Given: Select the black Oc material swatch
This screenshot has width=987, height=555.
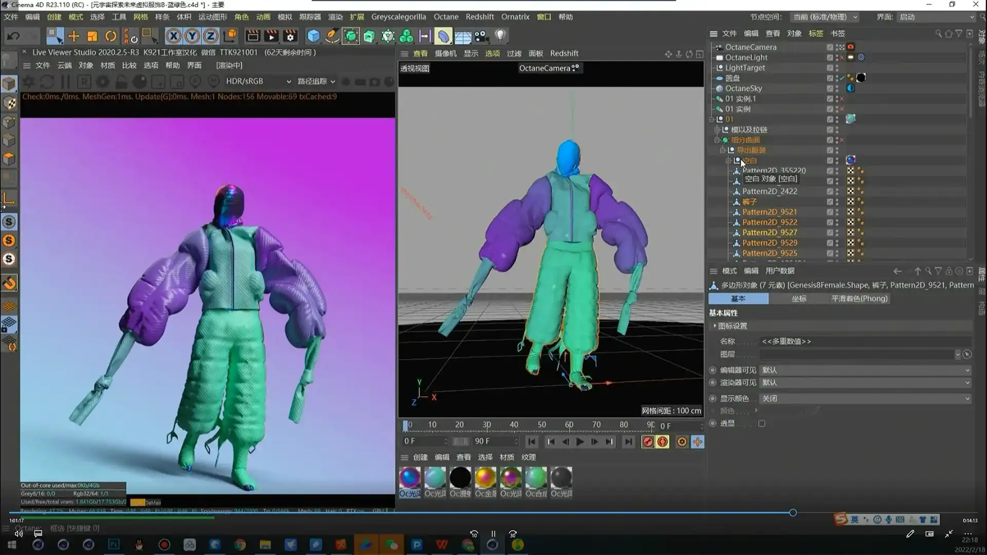Looking at the screenshot, I should click(x=460, y=478).
